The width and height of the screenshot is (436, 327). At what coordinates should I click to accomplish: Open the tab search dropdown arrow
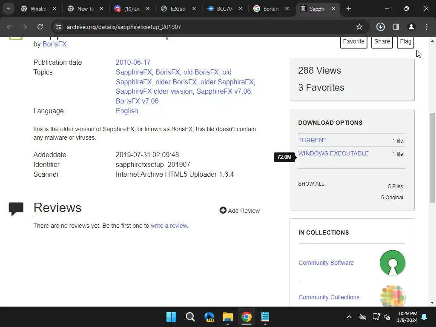click(x=9, y=9)
